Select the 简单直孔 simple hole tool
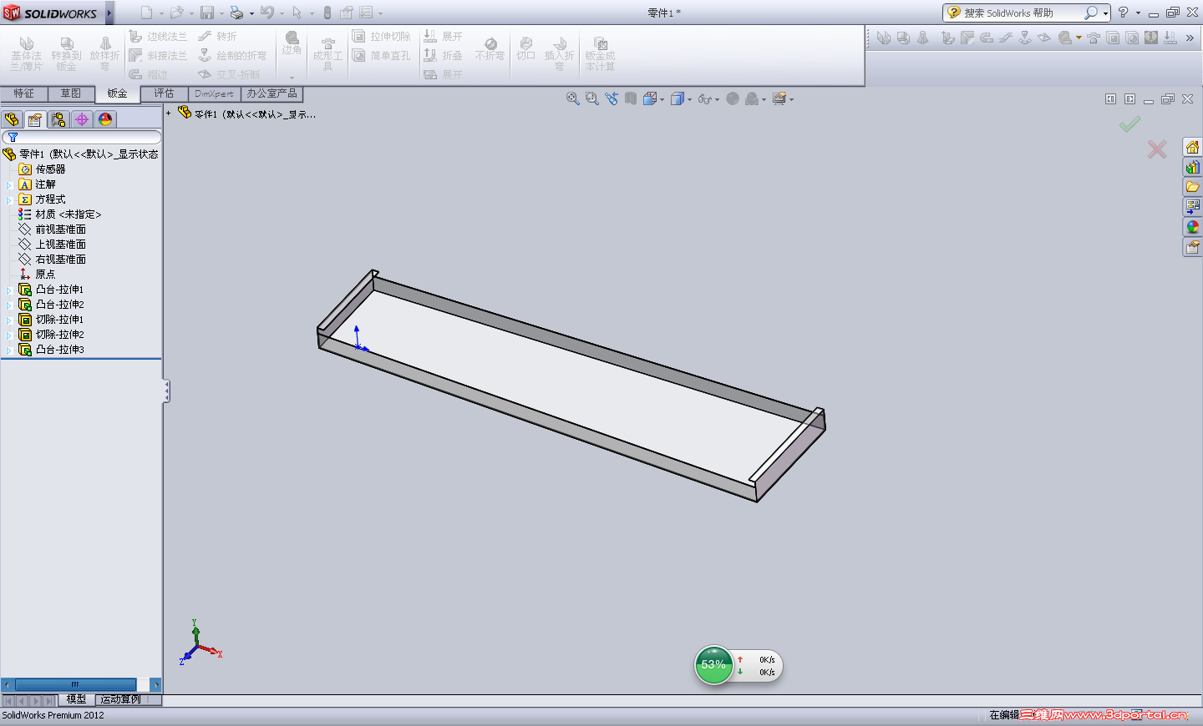1203x726 pixels. [x=381, y=55]
